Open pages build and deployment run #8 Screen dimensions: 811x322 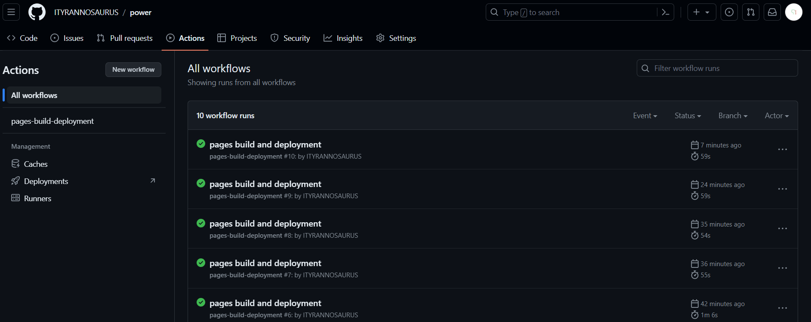tap(265, 224)
